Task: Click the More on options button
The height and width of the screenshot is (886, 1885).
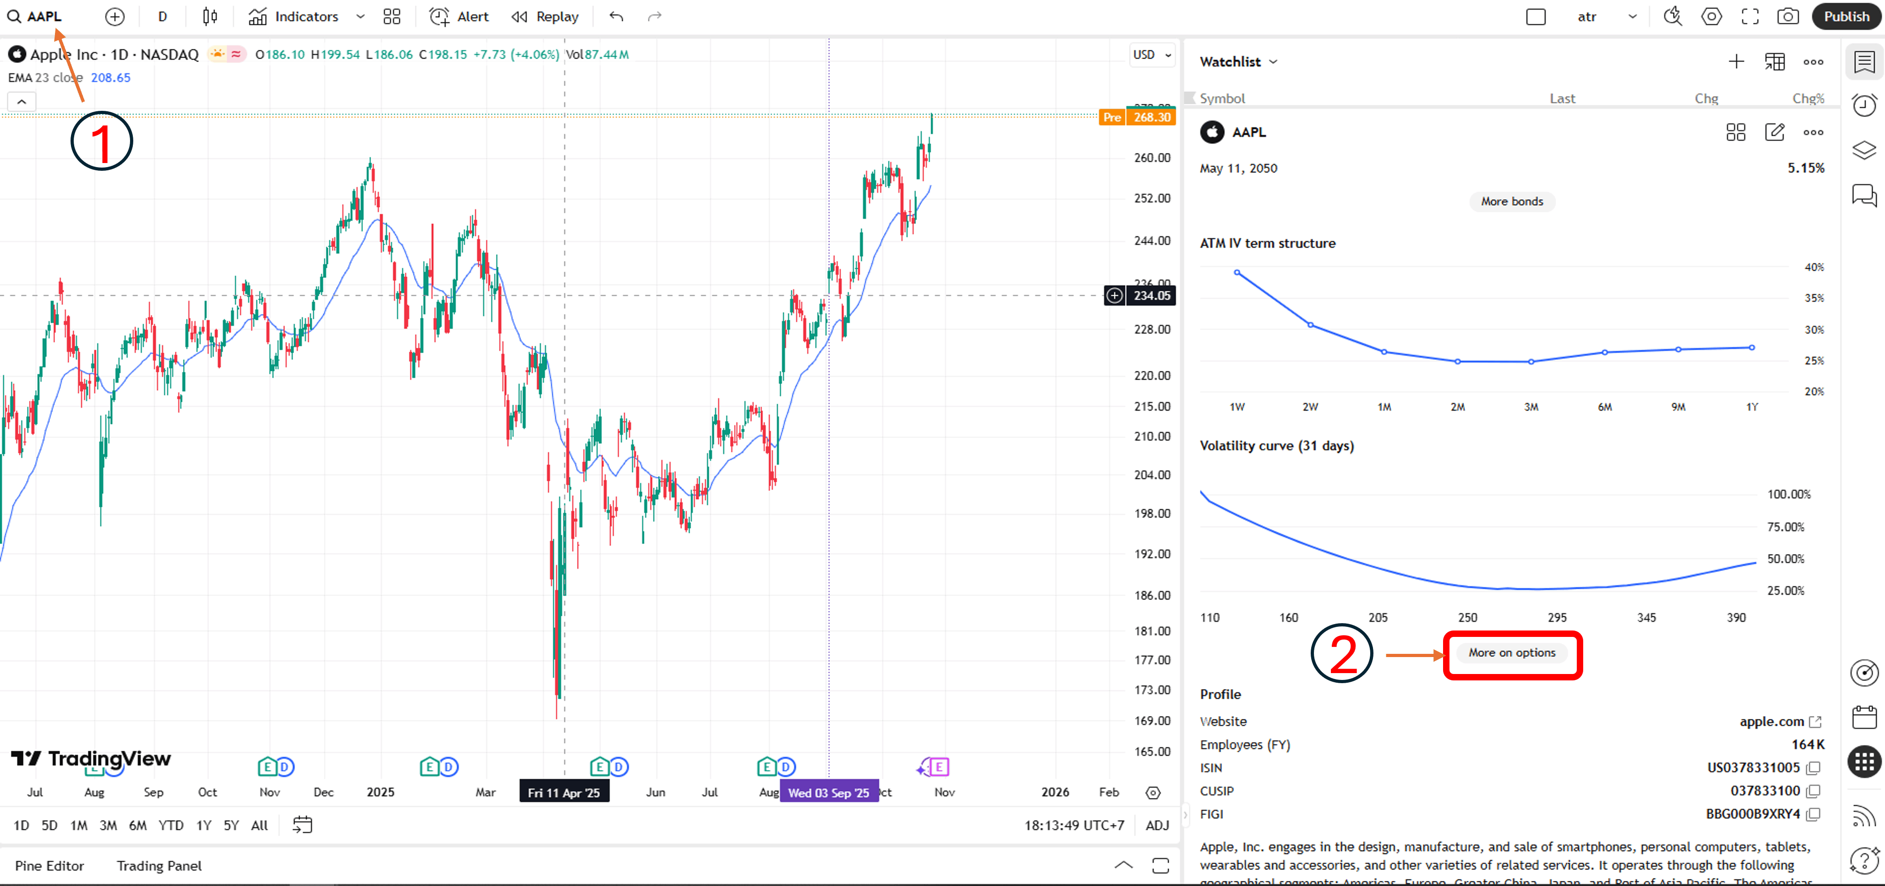Action: 1512,652
